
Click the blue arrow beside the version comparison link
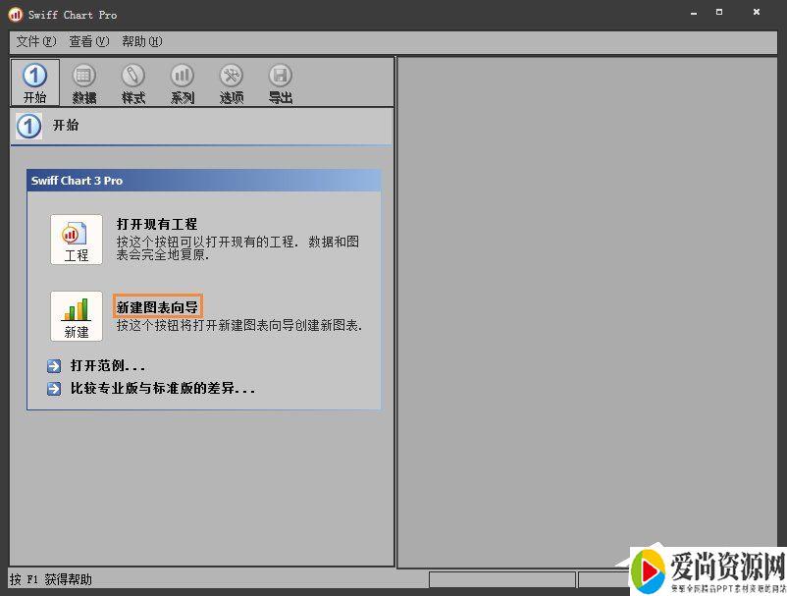(54, 387)
